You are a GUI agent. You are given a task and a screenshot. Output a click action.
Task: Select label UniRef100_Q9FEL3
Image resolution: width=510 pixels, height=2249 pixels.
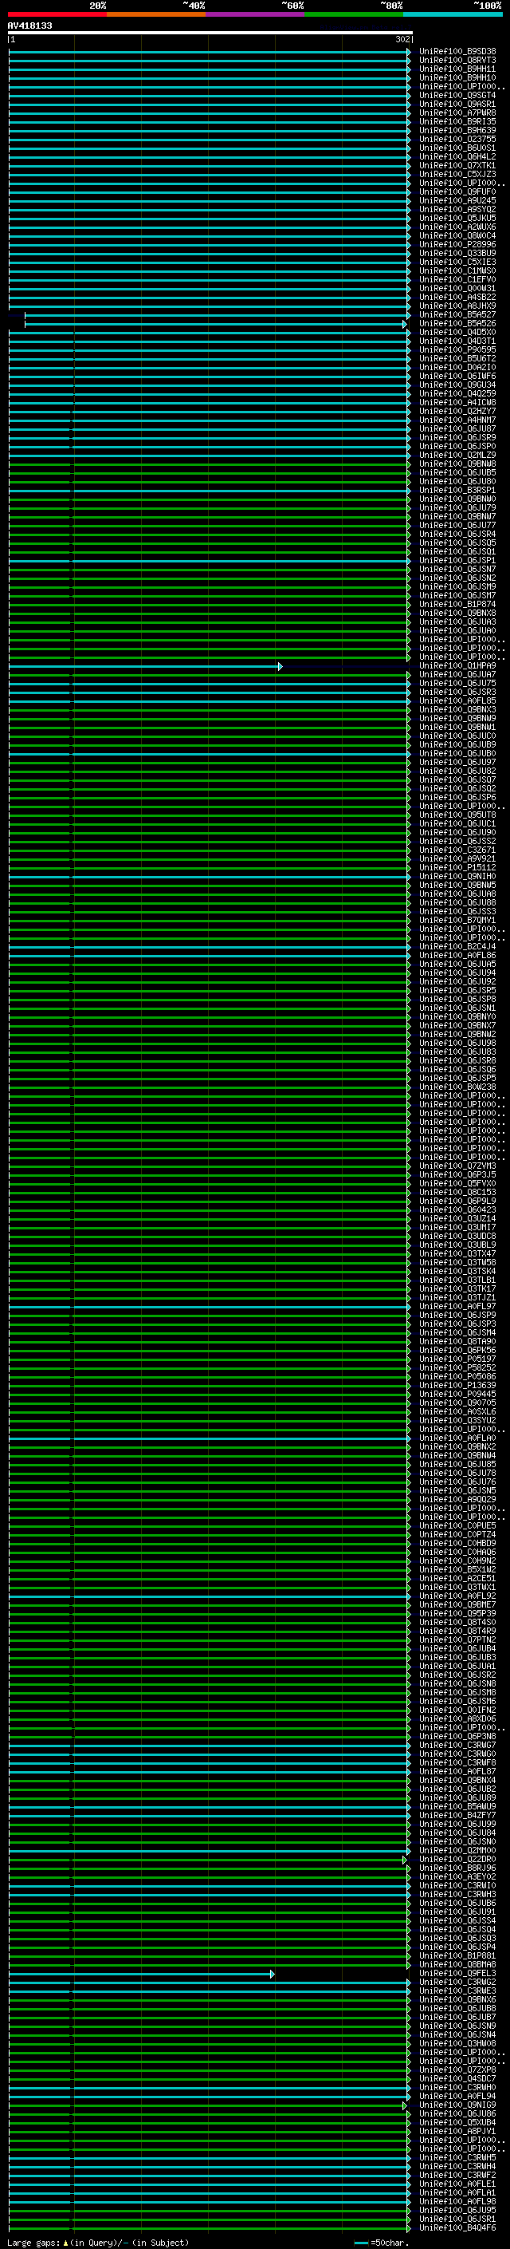point(457,1973)
